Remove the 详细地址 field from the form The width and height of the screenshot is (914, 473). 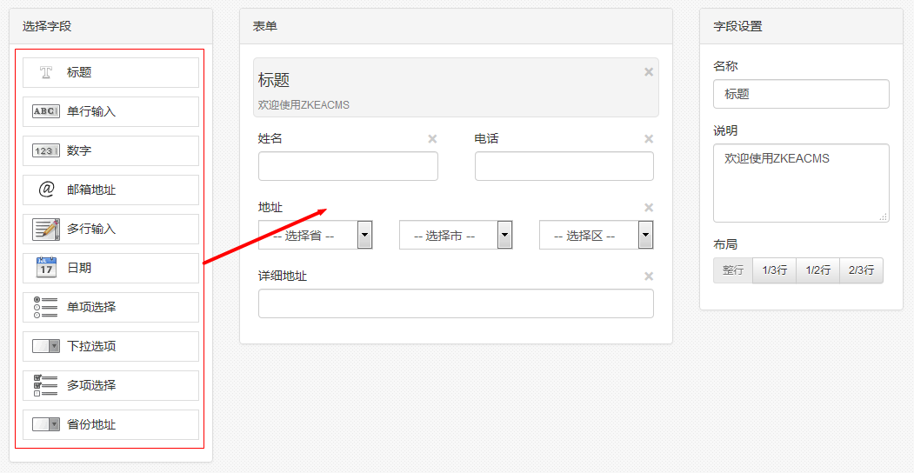[649, 276]
